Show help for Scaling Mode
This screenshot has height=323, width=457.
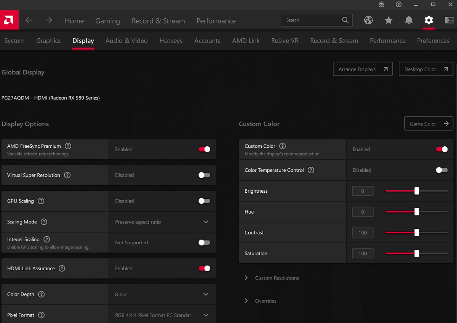coord(44,222)
